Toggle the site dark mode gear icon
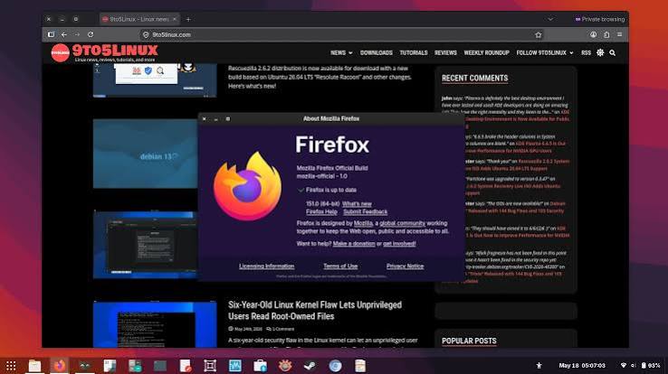 click(x=600, y=52)
